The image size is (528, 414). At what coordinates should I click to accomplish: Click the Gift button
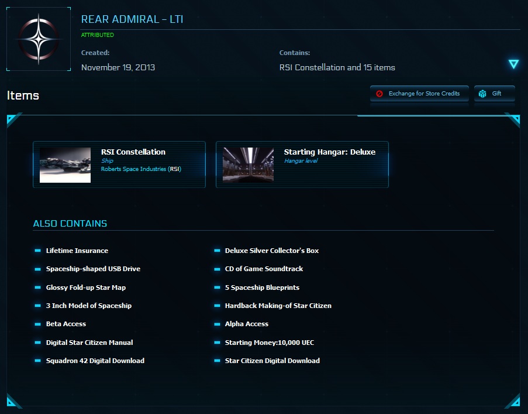494,94
